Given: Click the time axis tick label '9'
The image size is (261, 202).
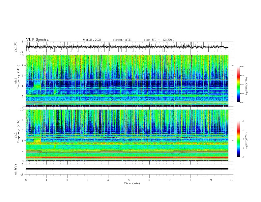Looking at the screenshot, I should pyautogui.click(x=211, y=180).
